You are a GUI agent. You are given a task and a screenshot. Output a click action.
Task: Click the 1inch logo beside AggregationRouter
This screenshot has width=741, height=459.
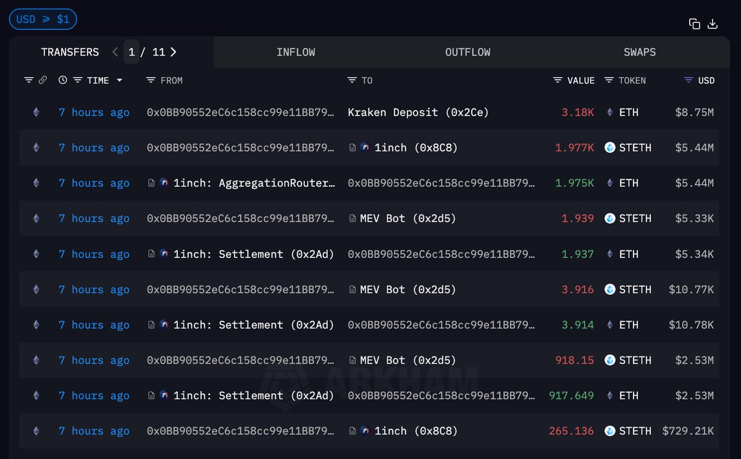(x=164, y=183)
